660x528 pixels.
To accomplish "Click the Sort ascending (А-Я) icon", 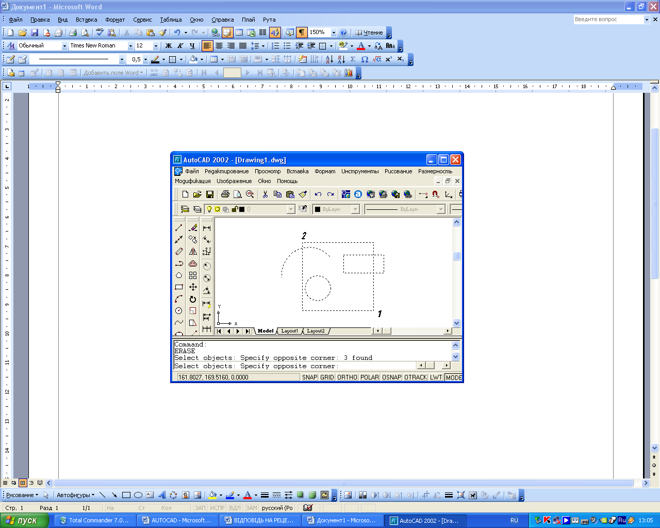I will [x=329, y=59].
